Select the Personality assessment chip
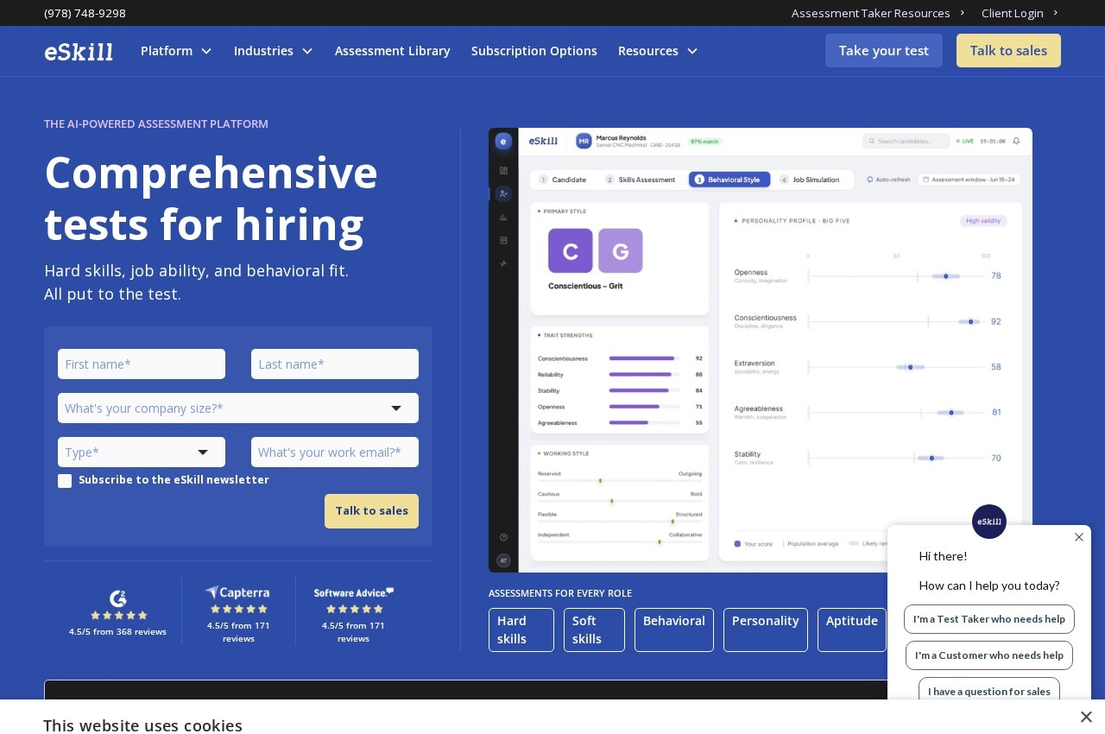Screen dimensions: 1105x734 tap(766, 630)
